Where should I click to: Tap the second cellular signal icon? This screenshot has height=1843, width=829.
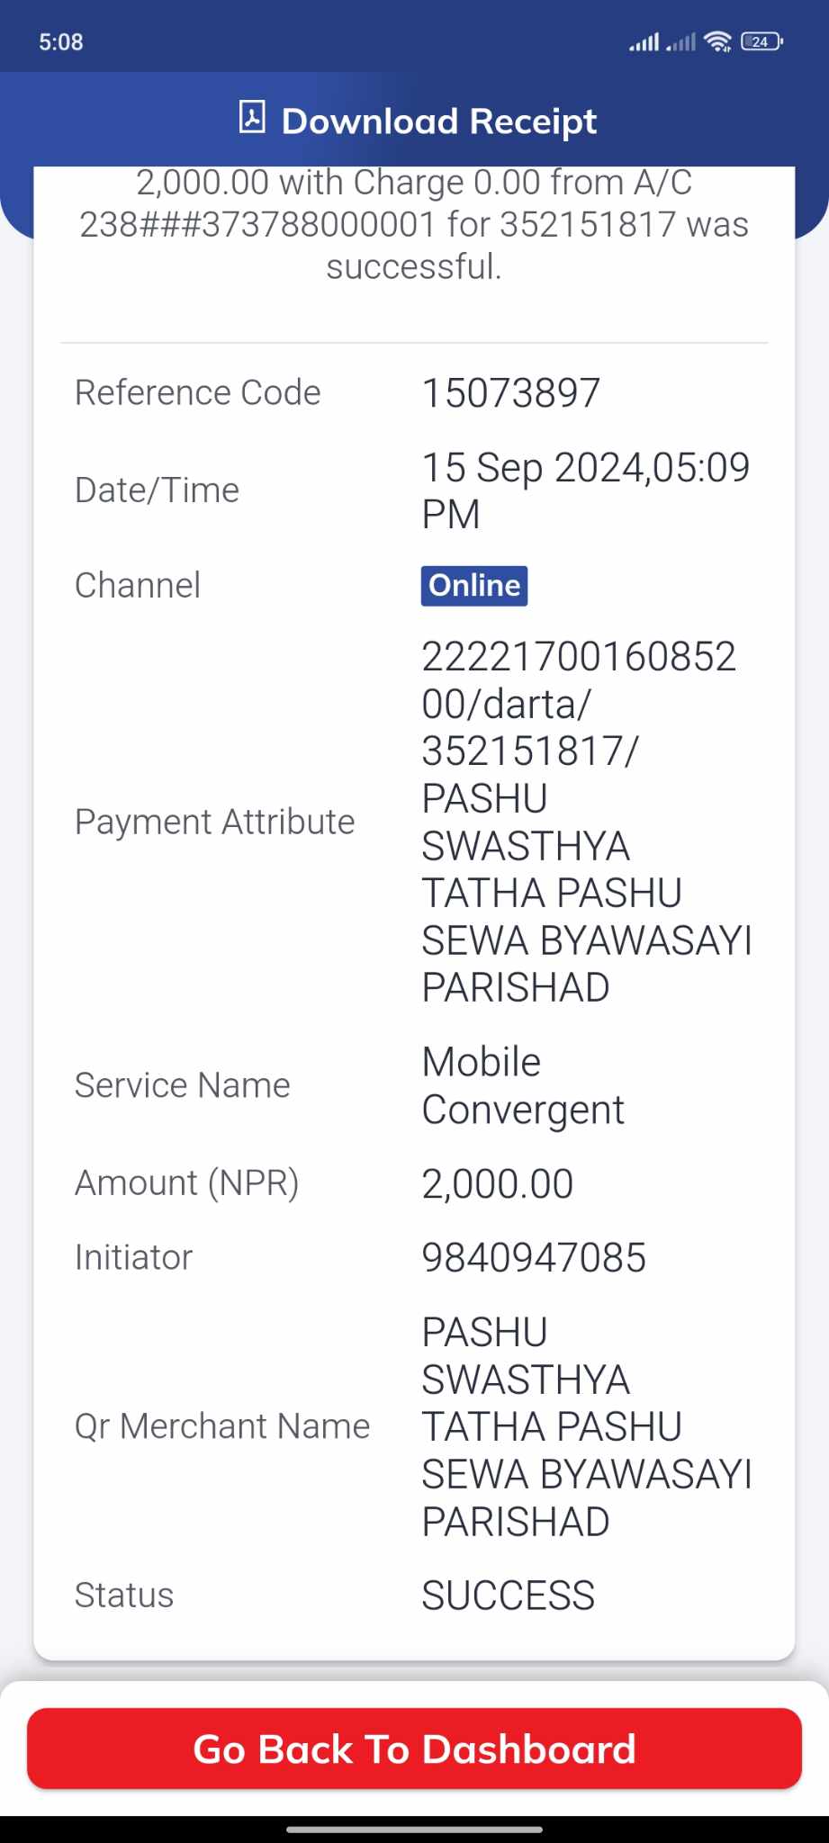(681, 41)
